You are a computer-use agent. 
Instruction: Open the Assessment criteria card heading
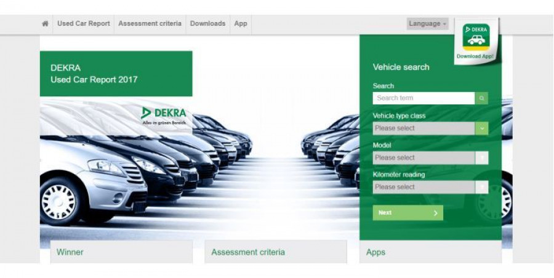coord(248,252)
